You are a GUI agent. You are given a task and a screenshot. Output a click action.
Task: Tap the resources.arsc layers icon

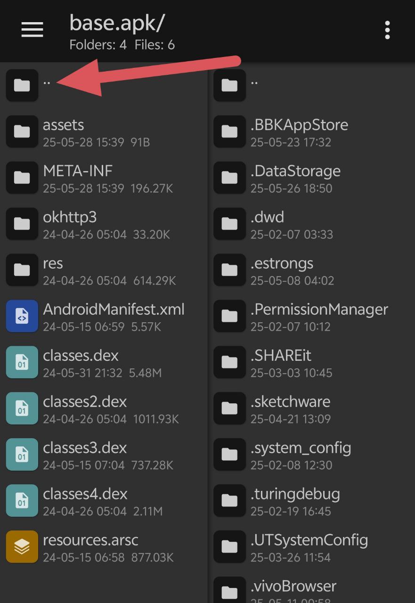click(x=22, y=547)
